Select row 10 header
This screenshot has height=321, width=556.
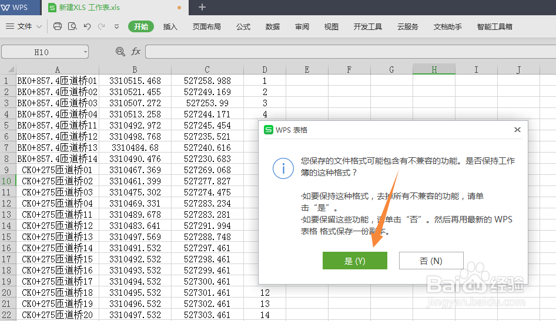(8, 181)
